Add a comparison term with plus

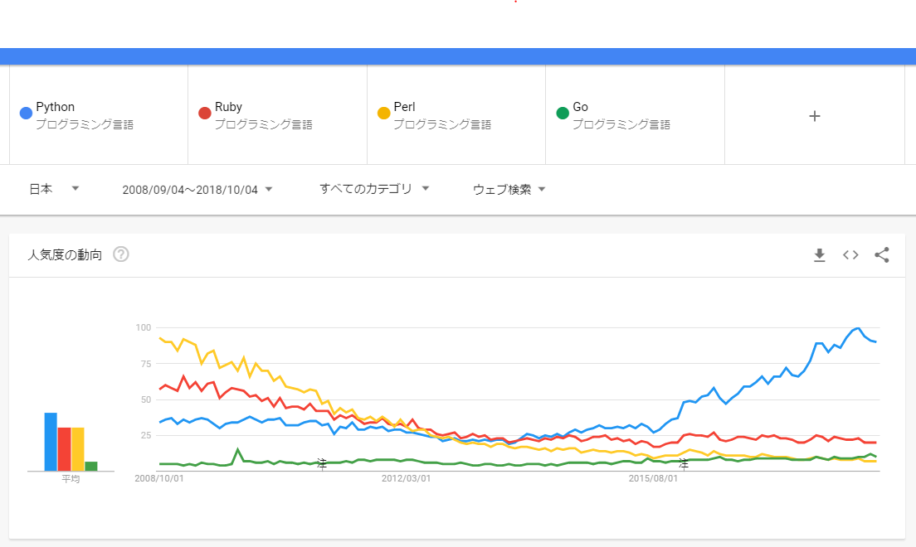click(x=814, y=116)
